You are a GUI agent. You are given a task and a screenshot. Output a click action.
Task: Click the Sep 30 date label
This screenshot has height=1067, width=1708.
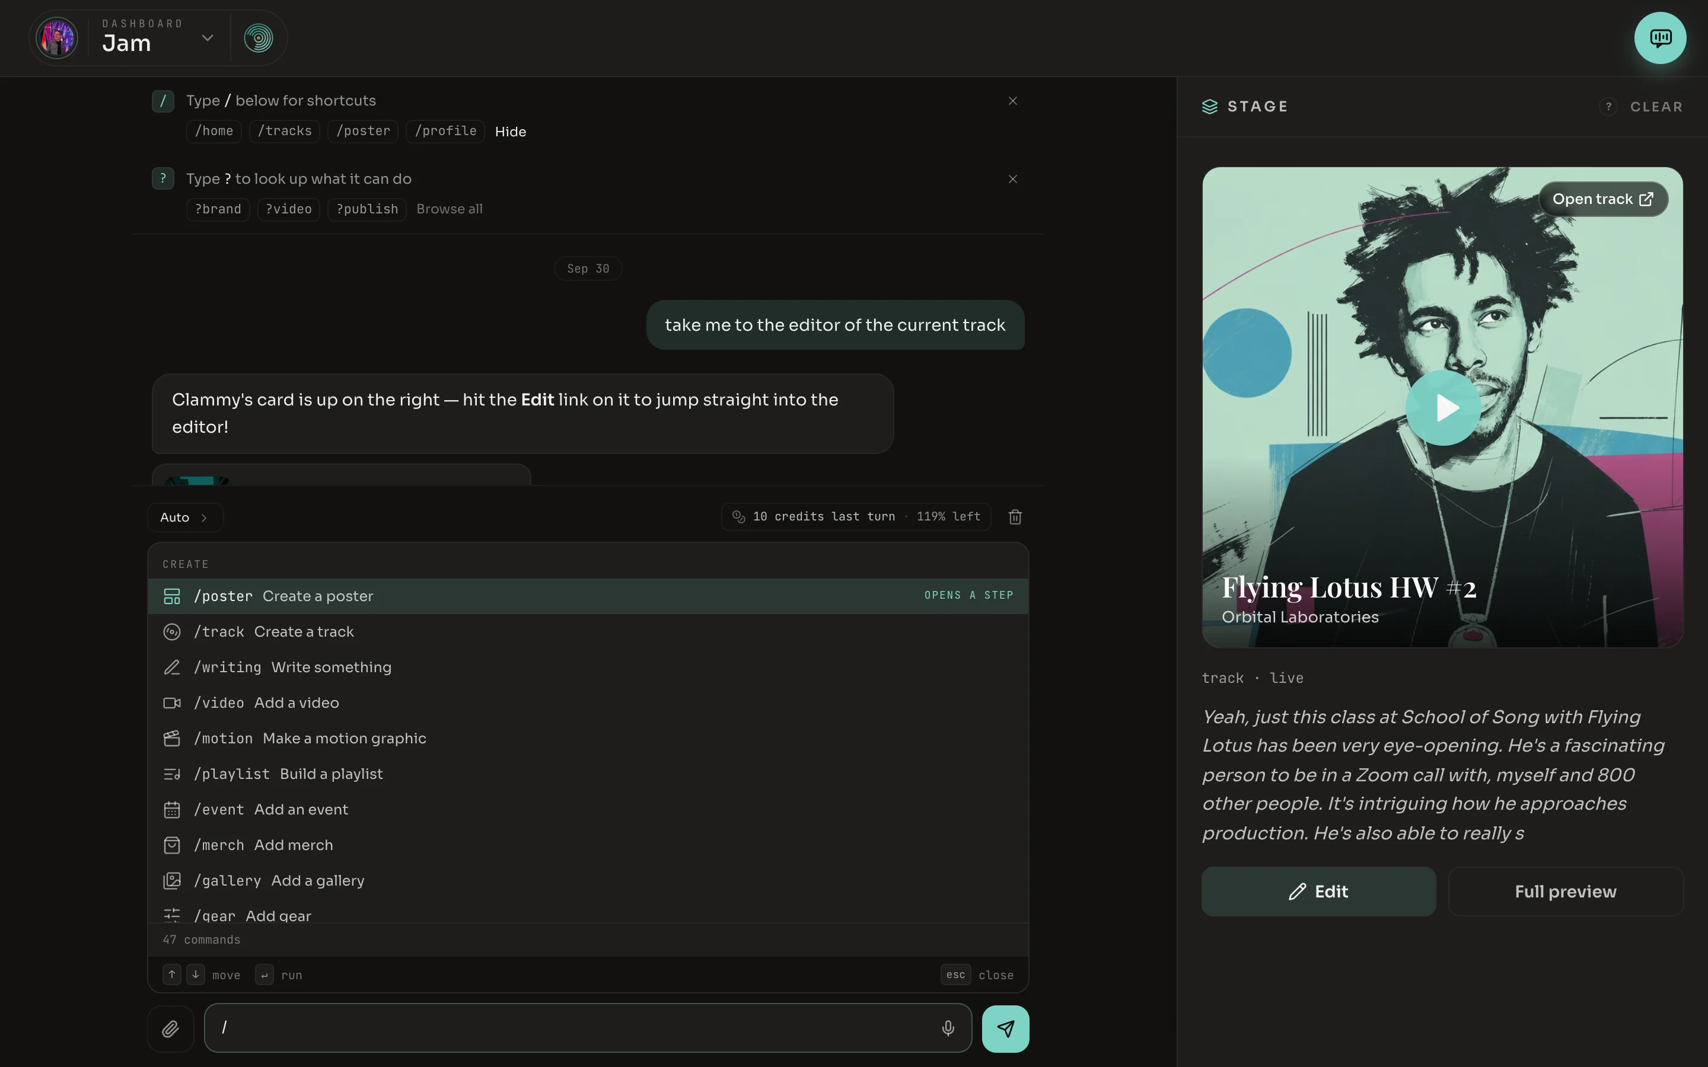(x=588, y=269)
